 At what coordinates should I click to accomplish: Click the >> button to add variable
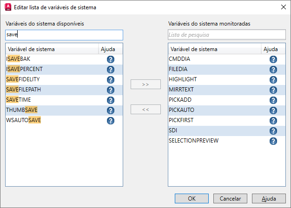(145, 84)
